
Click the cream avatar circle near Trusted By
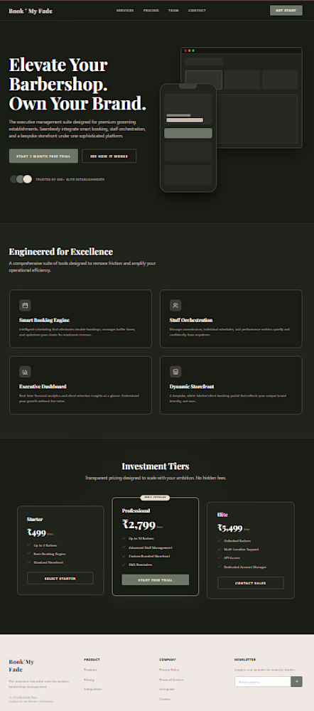coord(28,179)
